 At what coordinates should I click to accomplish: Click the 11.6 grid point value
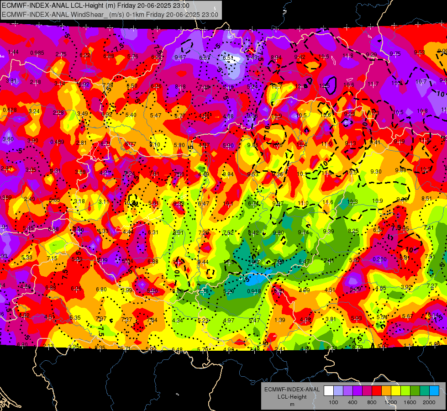[x=328, y=202]
